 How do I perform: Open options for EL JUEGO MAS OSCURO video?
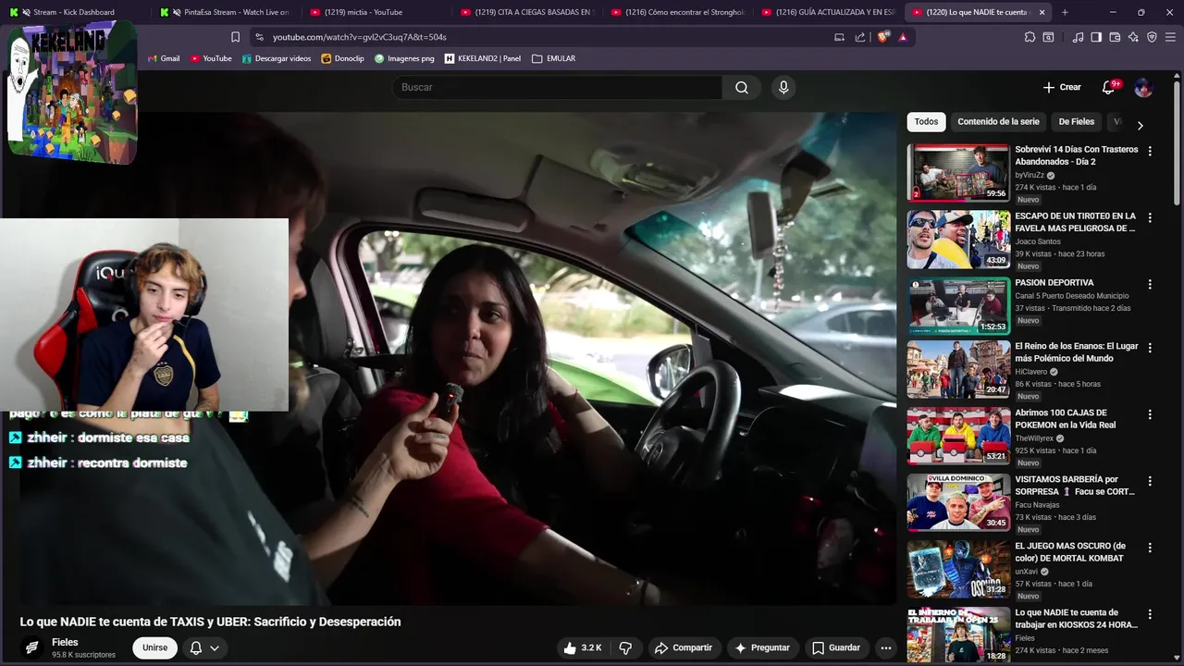1150,548
